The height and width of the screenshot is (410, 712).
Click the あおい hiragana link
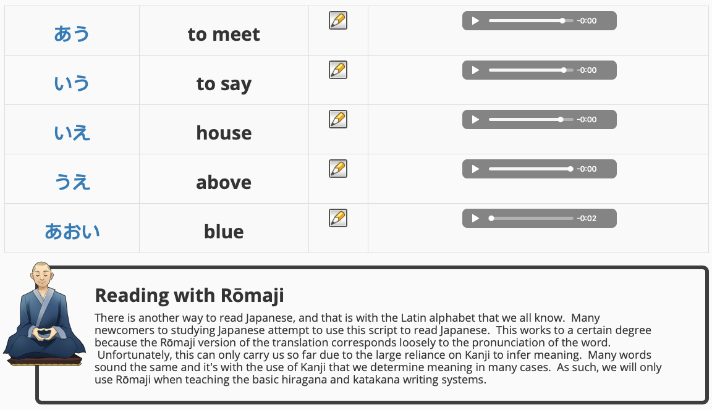pyautogui.click(x=72, y=232)
